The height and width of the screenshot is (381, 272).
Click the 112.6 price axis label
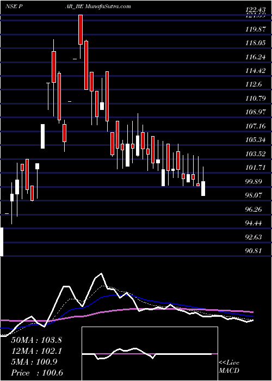tap(254, 84)
